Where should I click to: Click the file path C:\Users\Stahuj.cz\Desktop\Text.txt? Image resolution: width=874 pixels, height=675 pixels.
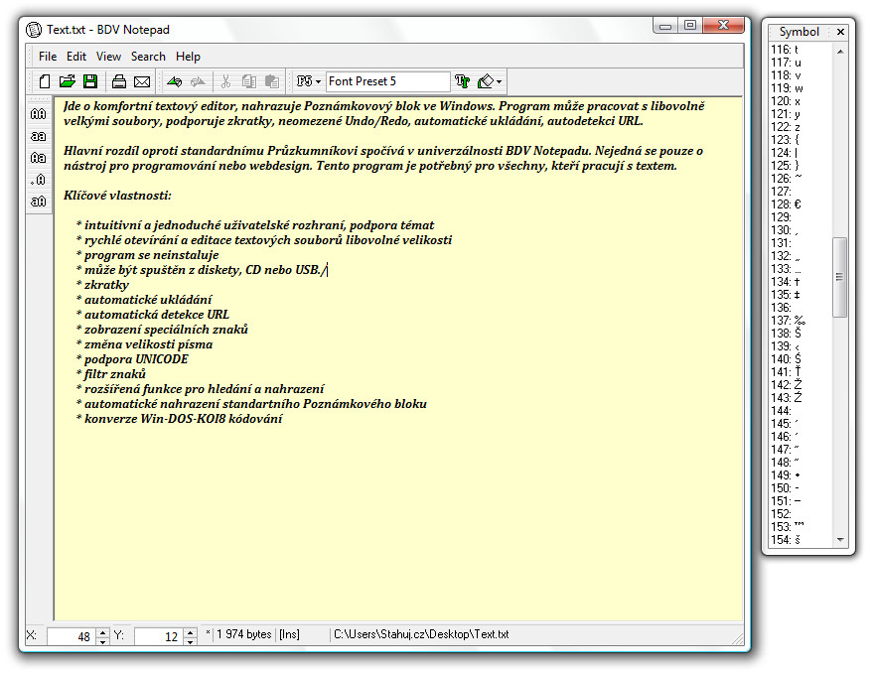click(x=421, y=634)
